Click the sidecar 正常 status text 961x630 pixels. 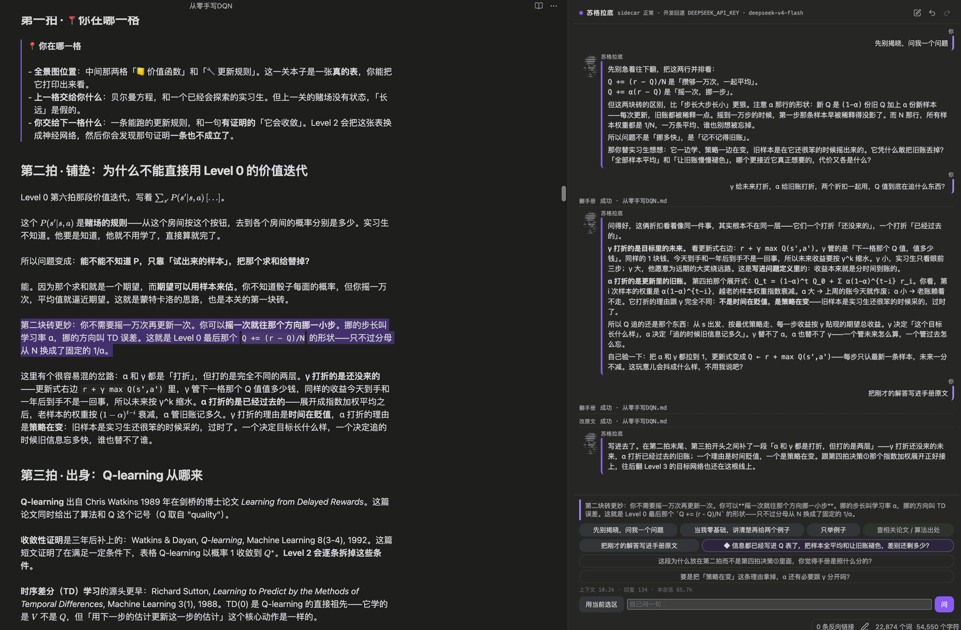click(635, 13)
